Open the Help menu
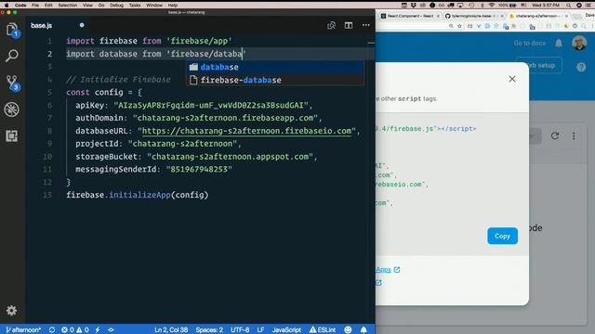Viewport: 595px width, 334px height. pyautogui.click(x=173, y=6)
